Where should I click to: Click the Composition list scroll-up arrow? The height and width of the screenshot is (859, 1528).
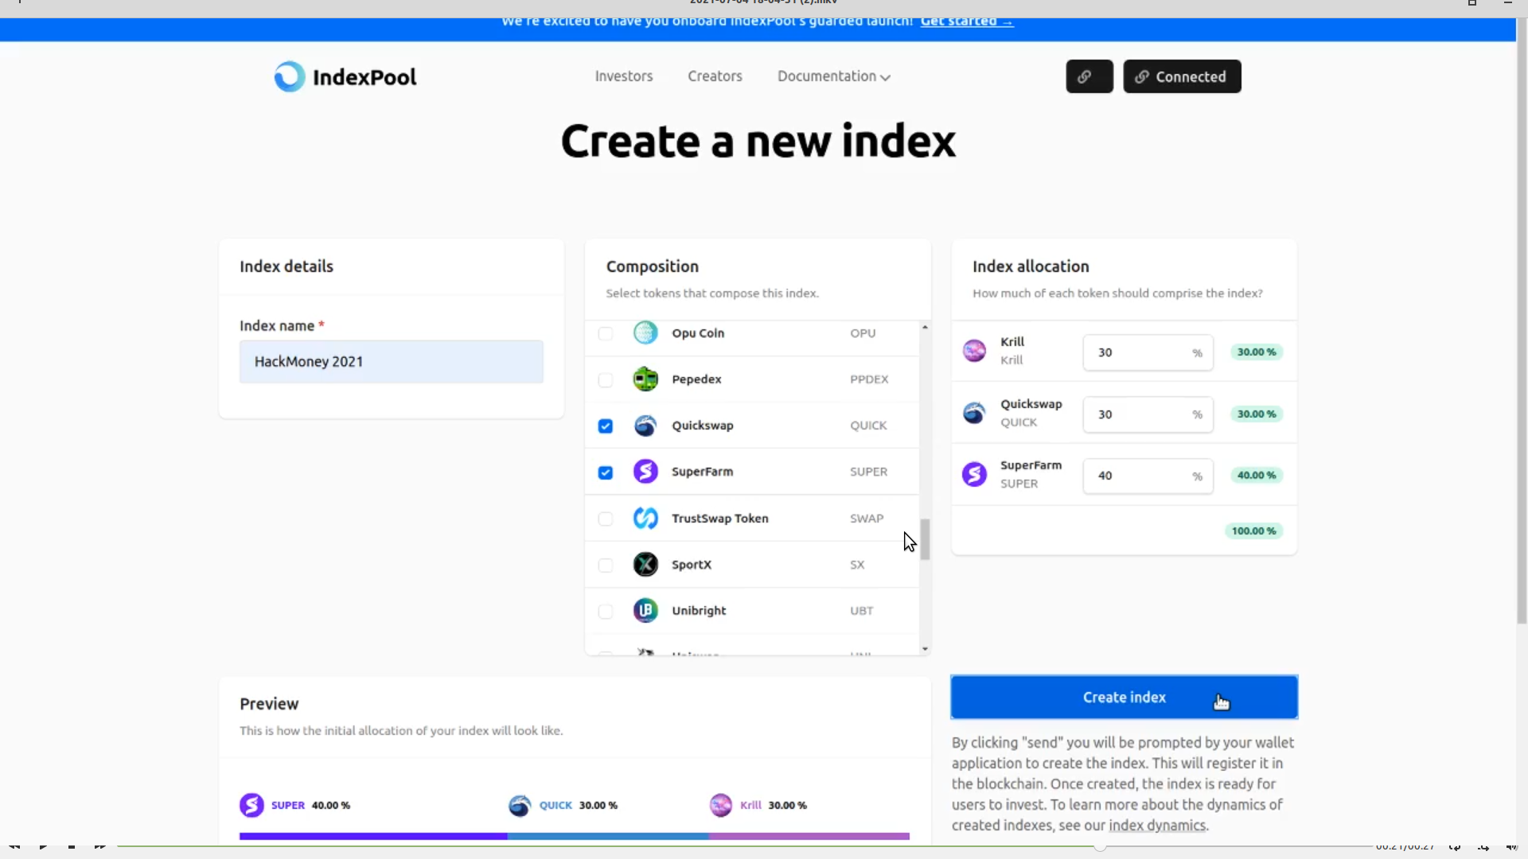[x=925, y=327]
